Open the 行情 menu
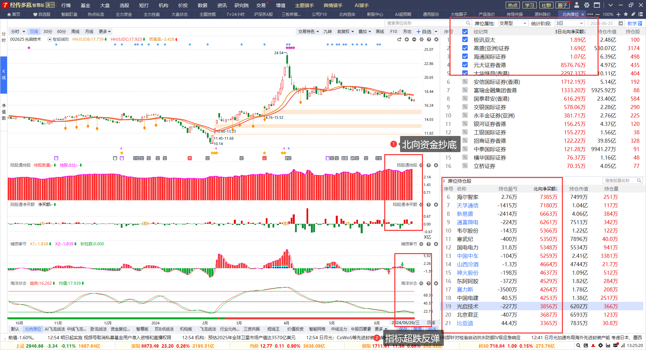Screen dimensions: 646x350 pyautogui.click(x=66, y=5)
